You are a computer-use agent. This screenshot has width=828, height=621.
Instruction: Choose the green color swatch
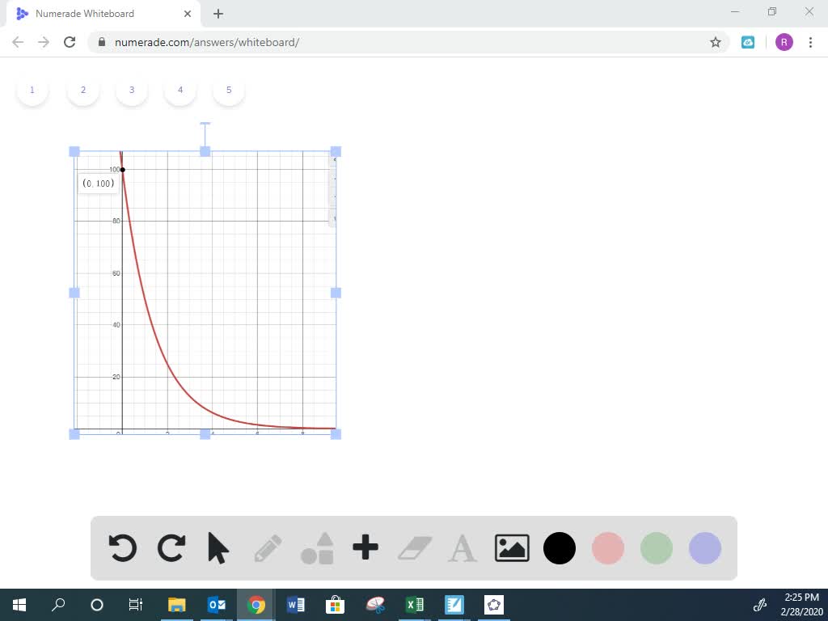tap(656, 548)
